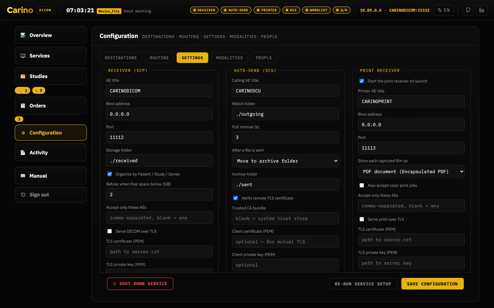Image resolution: width=494 pixels, height=308 pixels.
Task: Open the Overview page
Action: click(x=51, y=35)
